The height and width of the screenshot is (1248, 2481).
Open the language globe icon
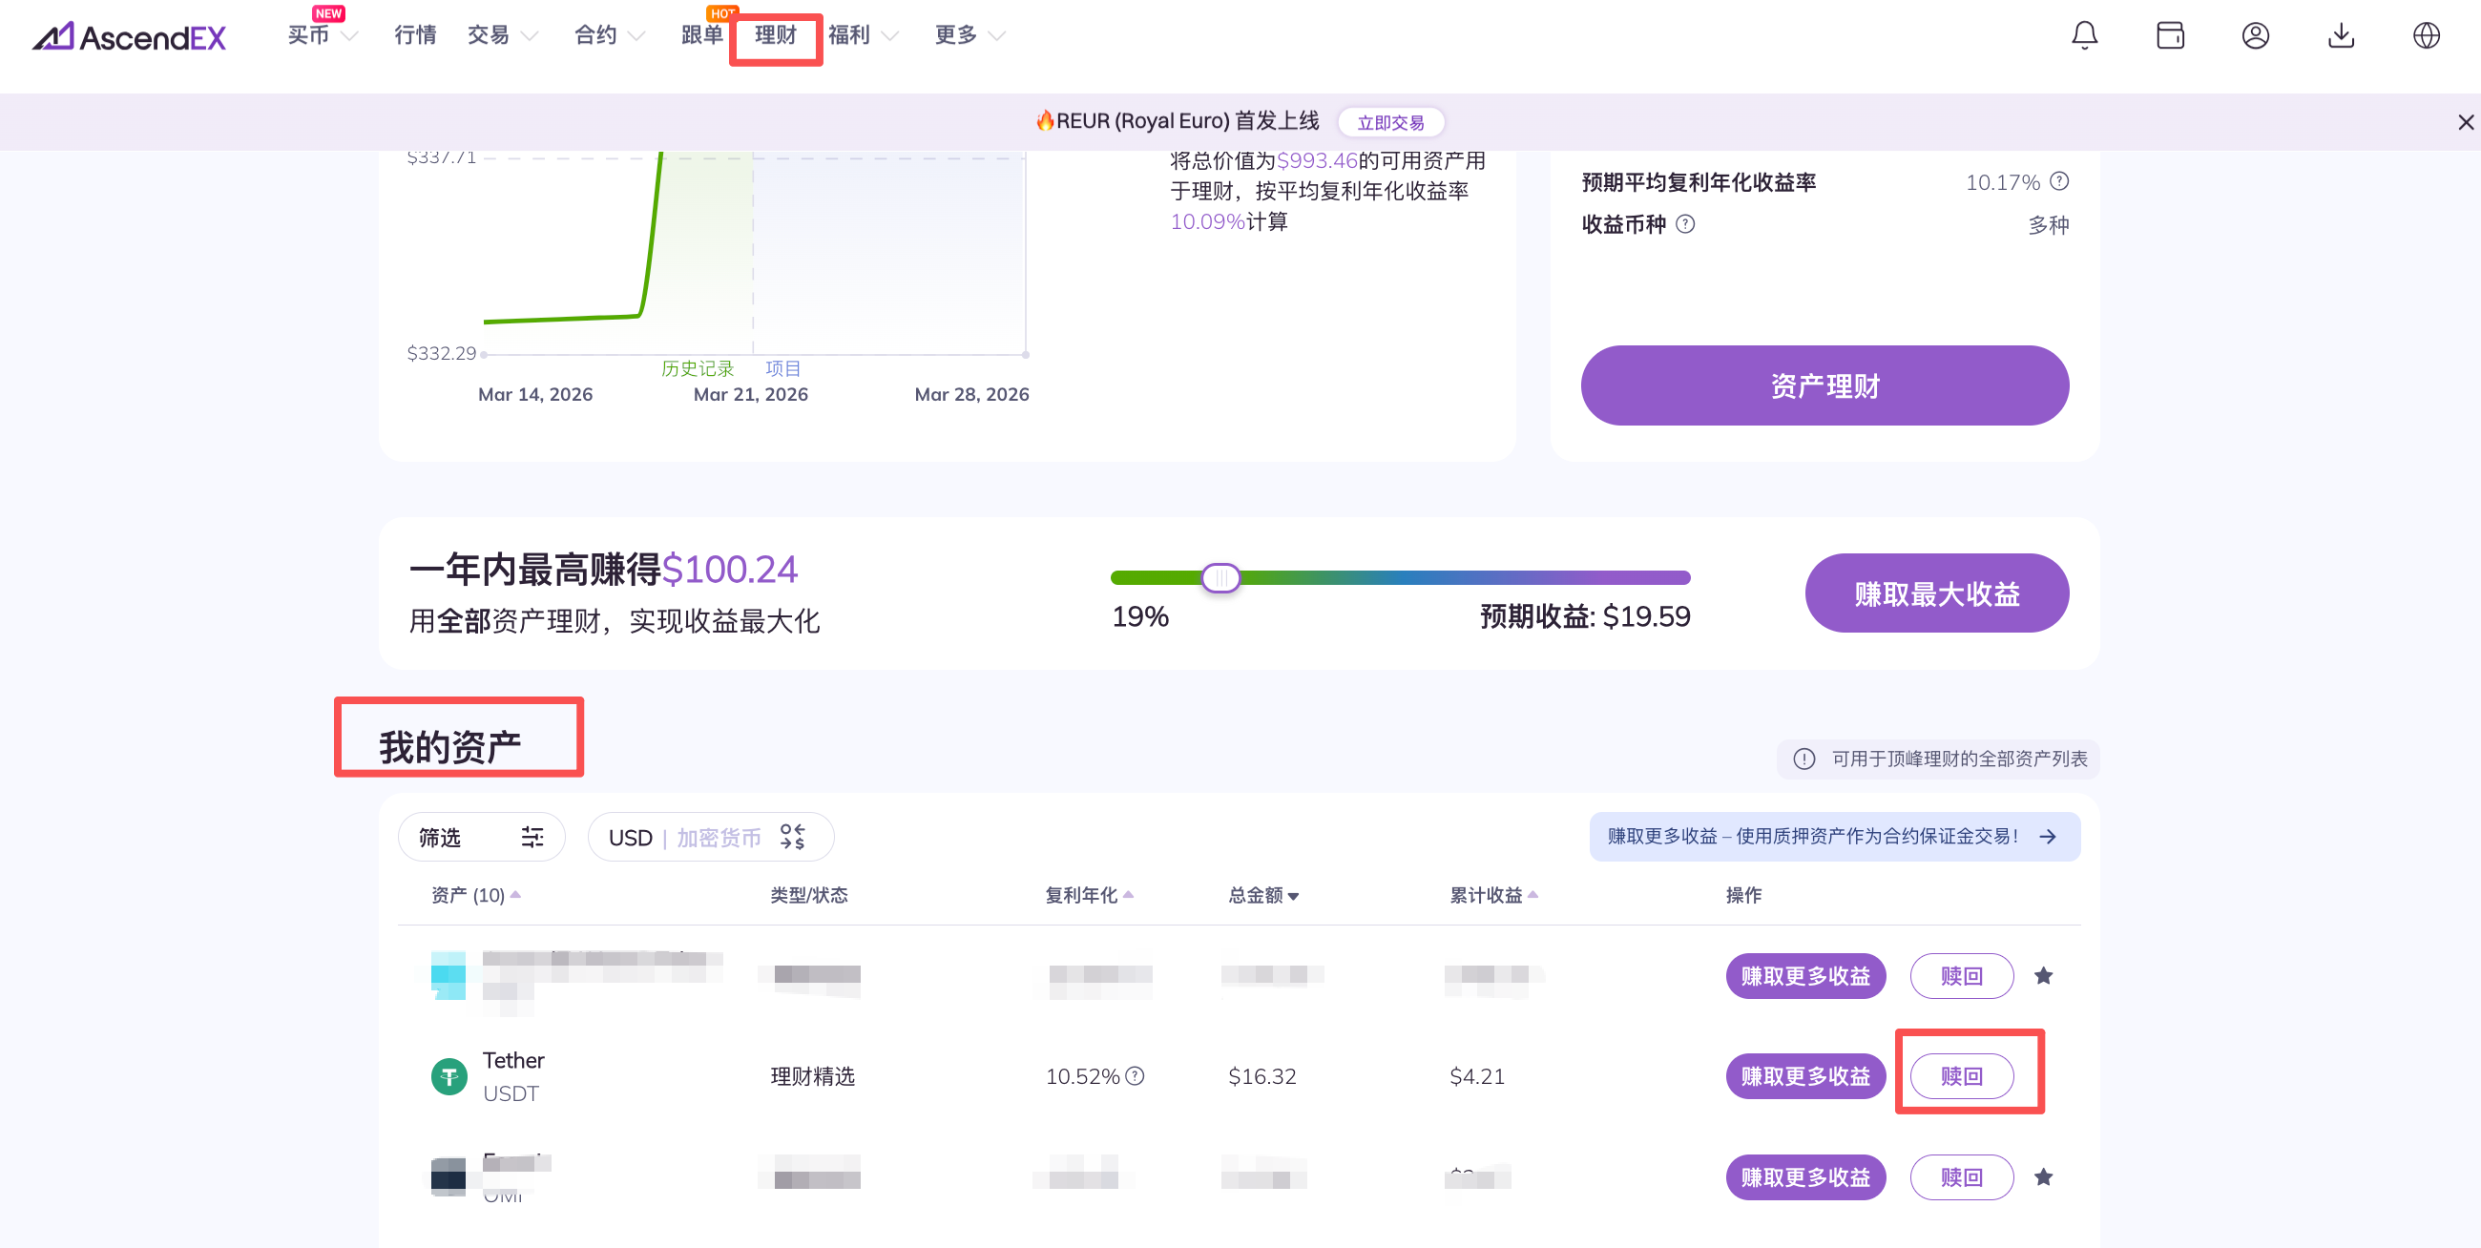(2425, 35)
